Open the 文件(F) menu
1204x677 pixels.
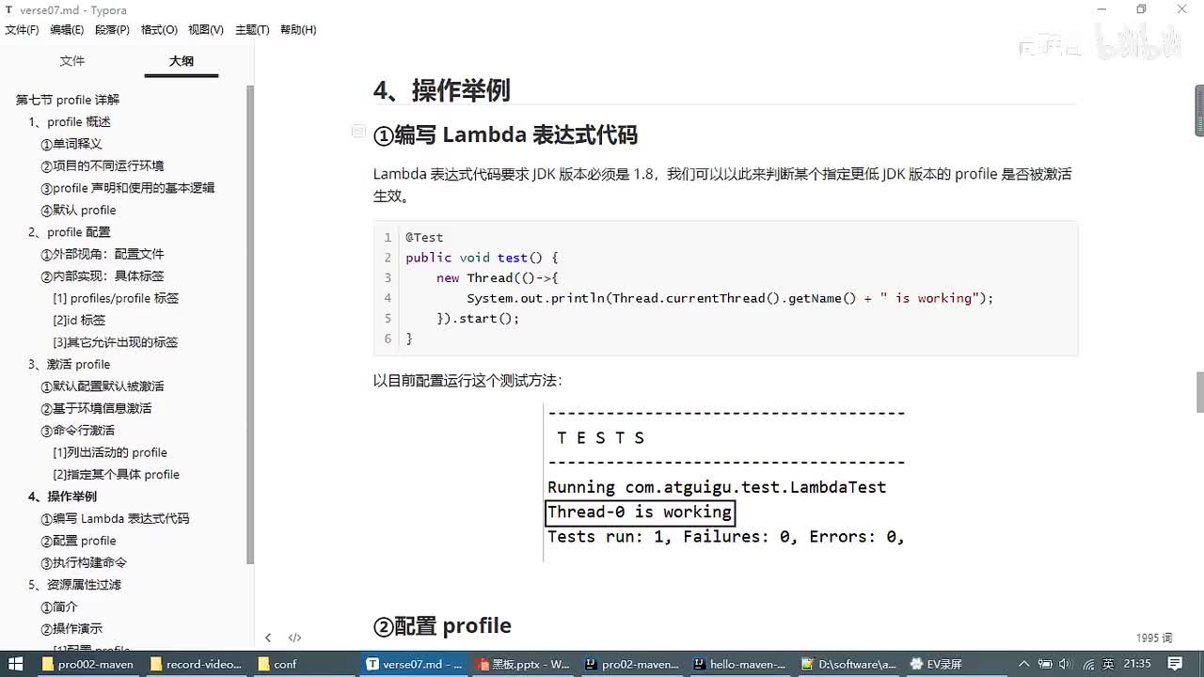point(22,30)
